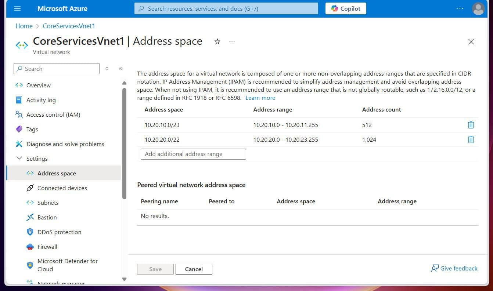Open the Tags page

coord(32,129)
